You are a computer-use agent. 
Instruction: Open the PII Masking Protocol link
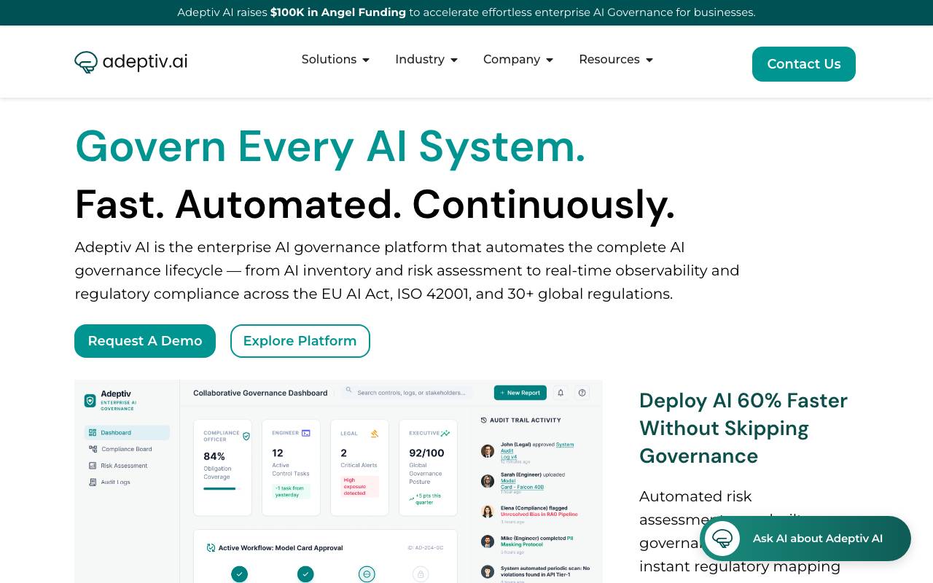(537, 541)
